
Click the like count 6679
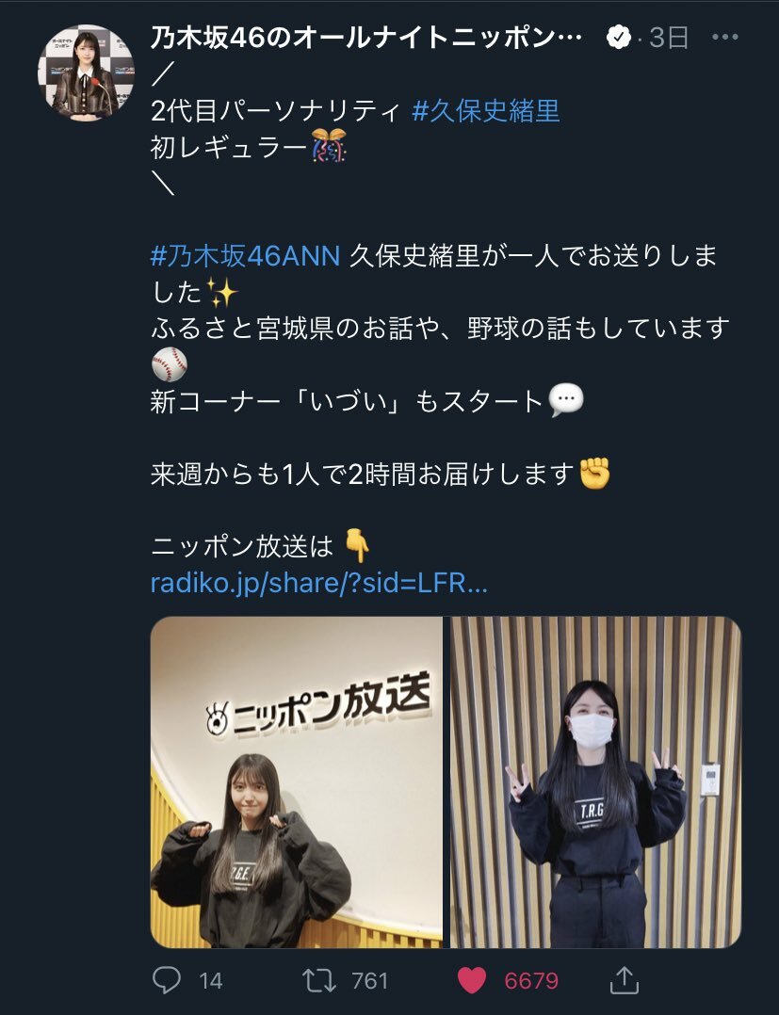point(531,981)
